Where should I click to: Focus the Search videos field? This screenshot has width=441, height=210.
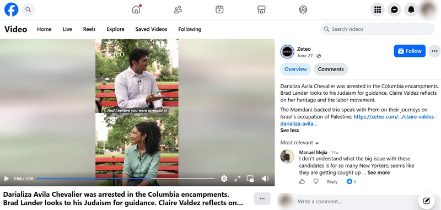tap(378, 29)
